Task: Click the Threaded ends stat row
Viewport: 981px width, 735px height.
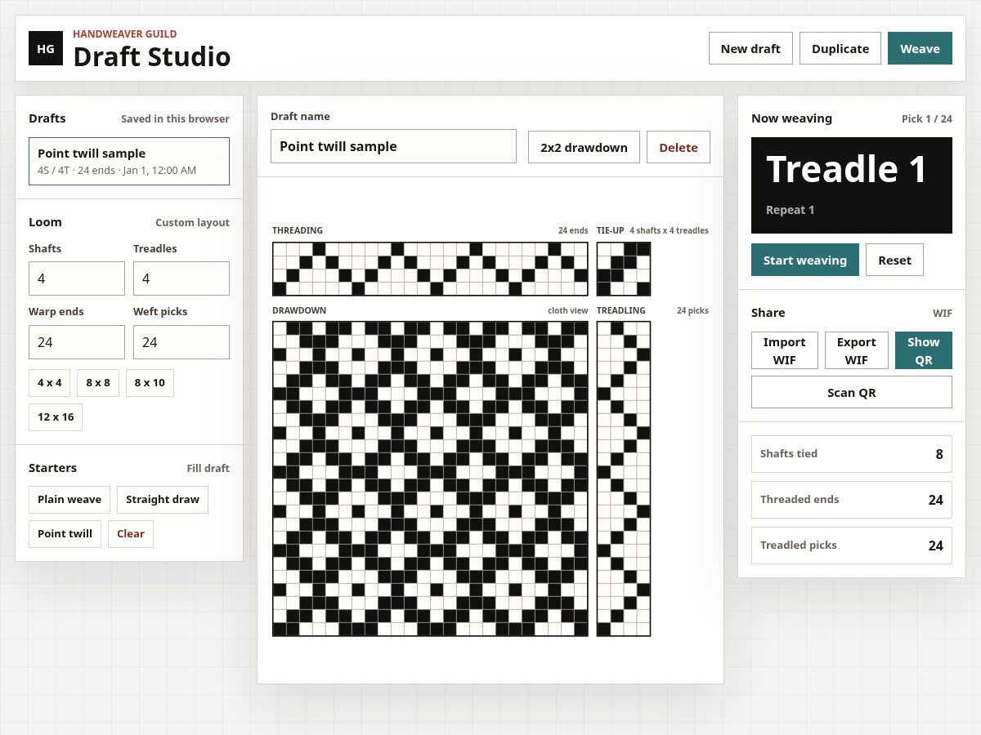Action: point(852,500)
